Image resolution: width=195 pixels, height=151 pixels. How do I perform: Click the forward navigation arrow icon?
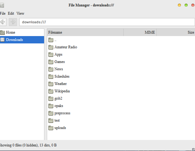click(13, 22)
